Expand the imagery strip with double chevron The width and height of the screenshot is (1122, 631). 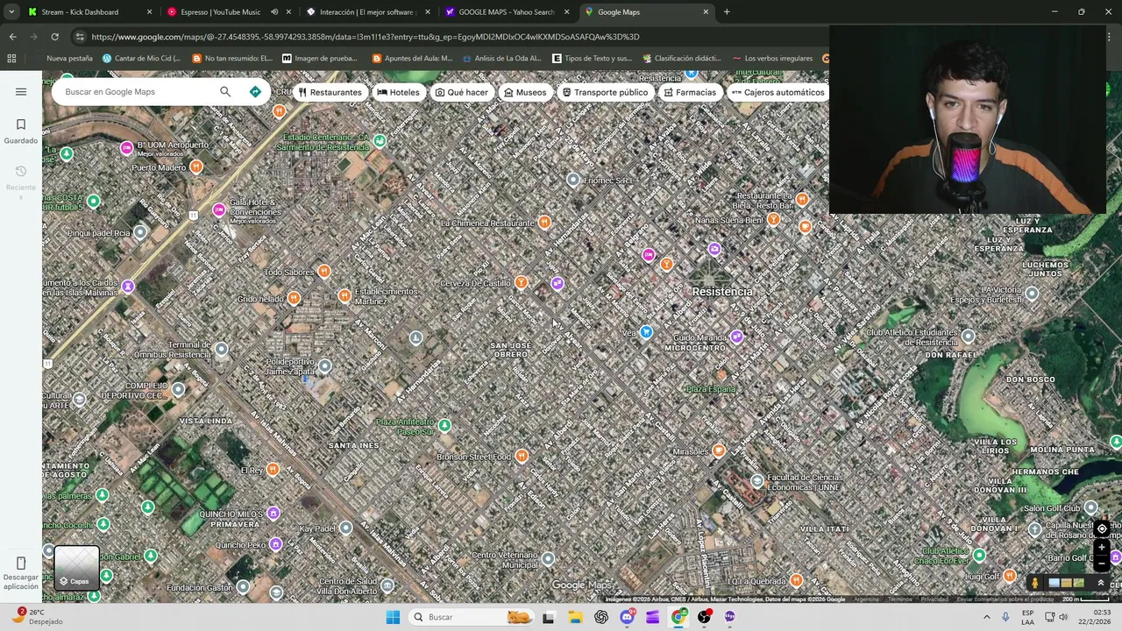pyautogui.click(x=1101, y=582)
